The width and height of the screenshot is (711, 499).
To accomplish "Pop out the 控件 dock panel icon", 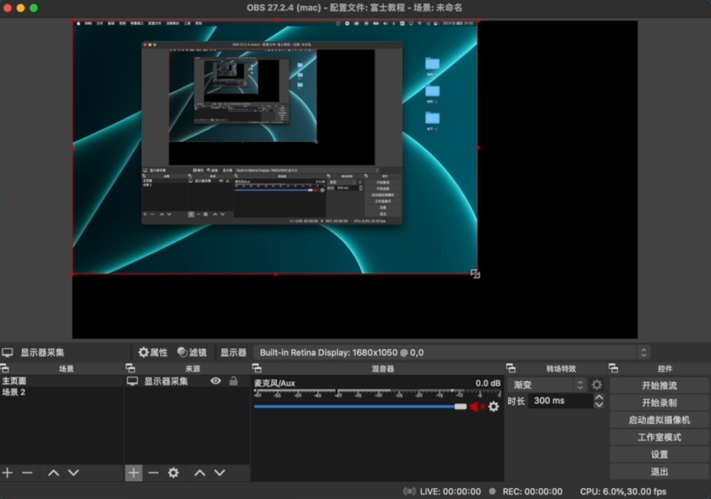I will (x=614, y=368).
